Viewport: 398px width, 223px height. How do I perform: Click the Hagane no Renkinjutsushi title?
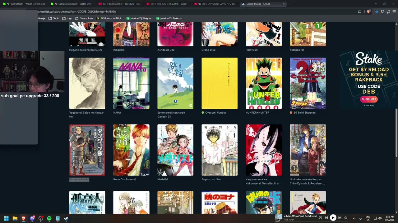[86, 50]
